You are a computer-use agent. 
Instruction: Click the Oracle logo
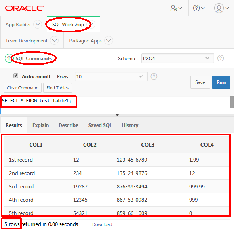pos(24,8)
